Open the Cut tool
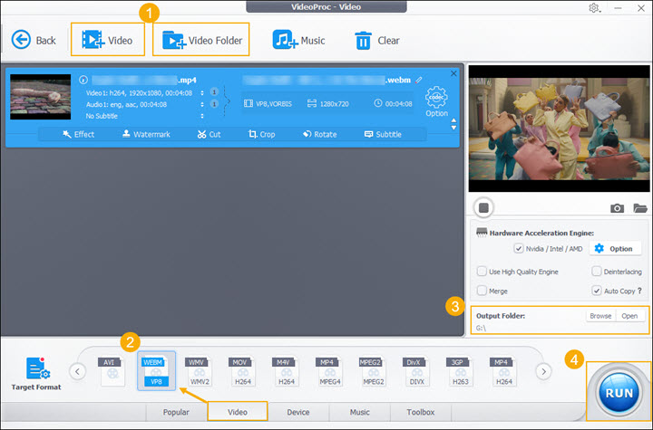The width and height of the screenshot is (653, 430). click(x=210, y=134)
